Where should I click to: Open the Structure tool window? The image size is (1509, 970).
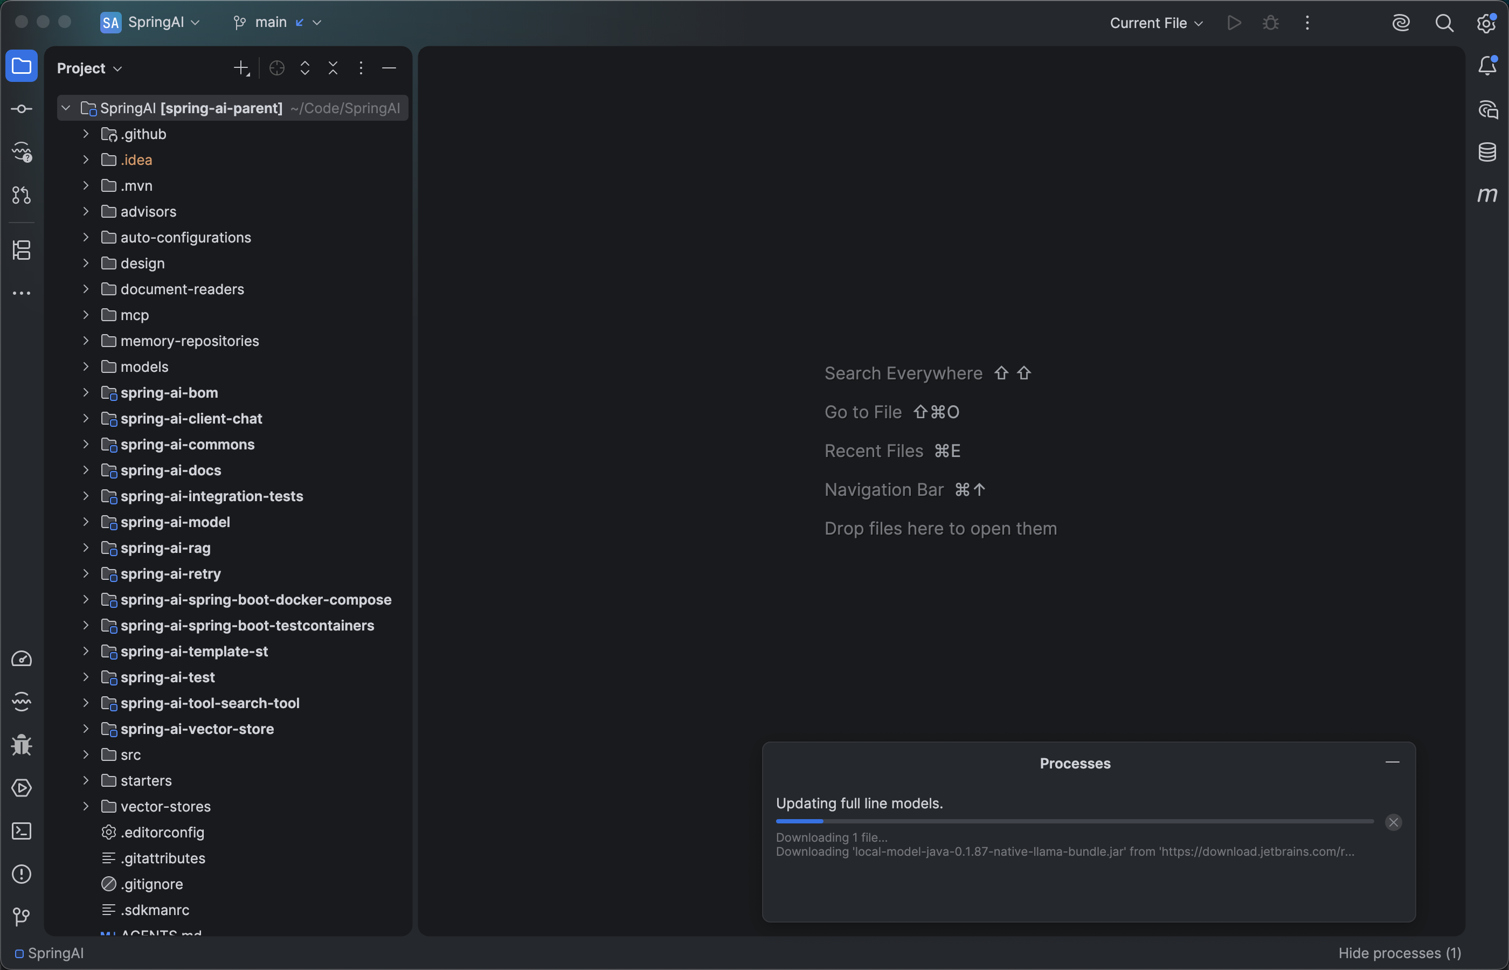[22, 250]
